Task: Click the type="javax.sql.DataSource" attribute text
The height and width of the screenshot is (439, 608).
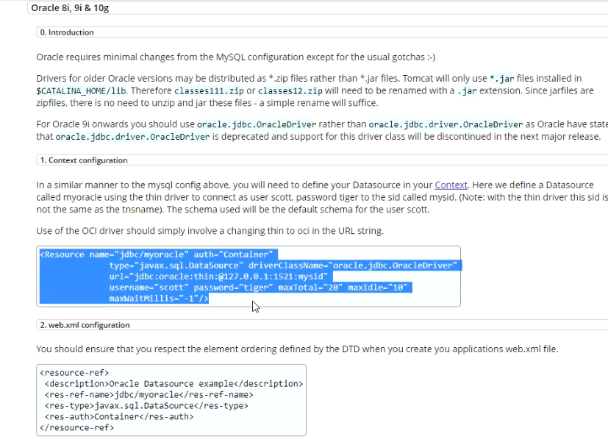Action: coord(176,265)
